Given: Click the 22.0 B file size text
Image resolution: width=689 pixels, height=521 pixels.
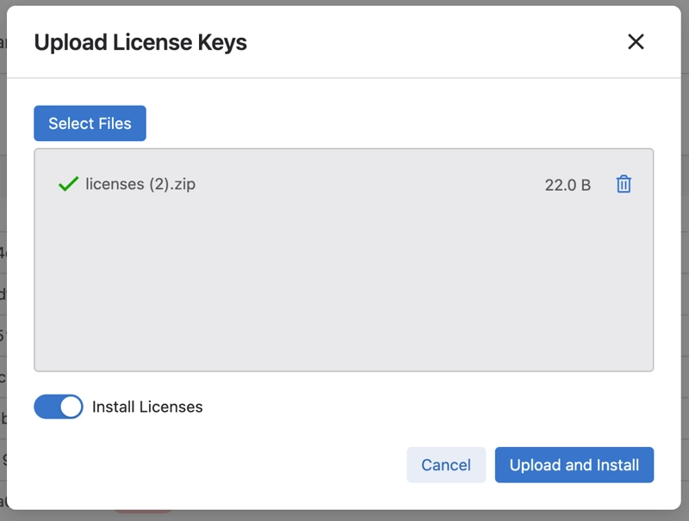Looking at the screenshot, I should (x=568, y=185).
